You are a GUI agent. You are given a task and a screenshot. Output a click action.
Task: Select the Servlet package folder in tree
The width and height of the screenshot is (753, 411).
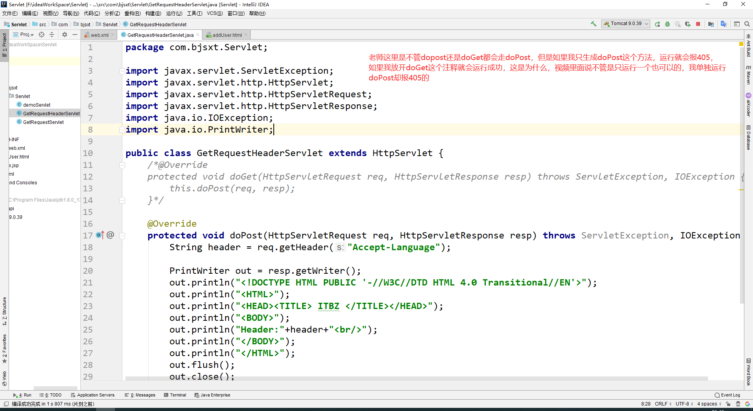(x=20, y=96)
